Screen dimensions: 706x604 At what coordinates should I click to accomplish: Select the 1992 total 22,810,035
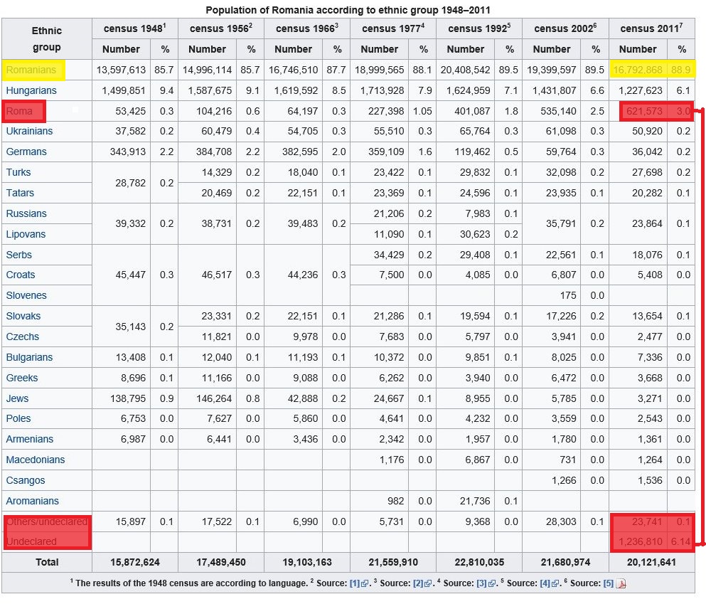pos(479,563)
